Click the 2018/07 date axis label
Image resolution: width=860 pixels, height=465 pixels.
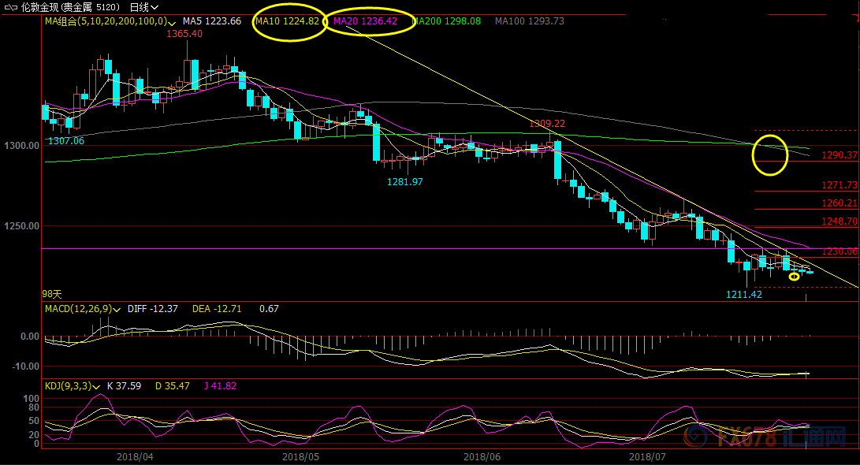tap(647, 456)
